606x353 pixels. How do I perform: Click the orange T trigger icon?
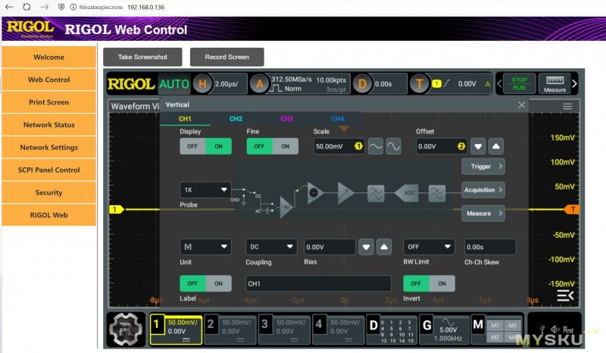420,84
